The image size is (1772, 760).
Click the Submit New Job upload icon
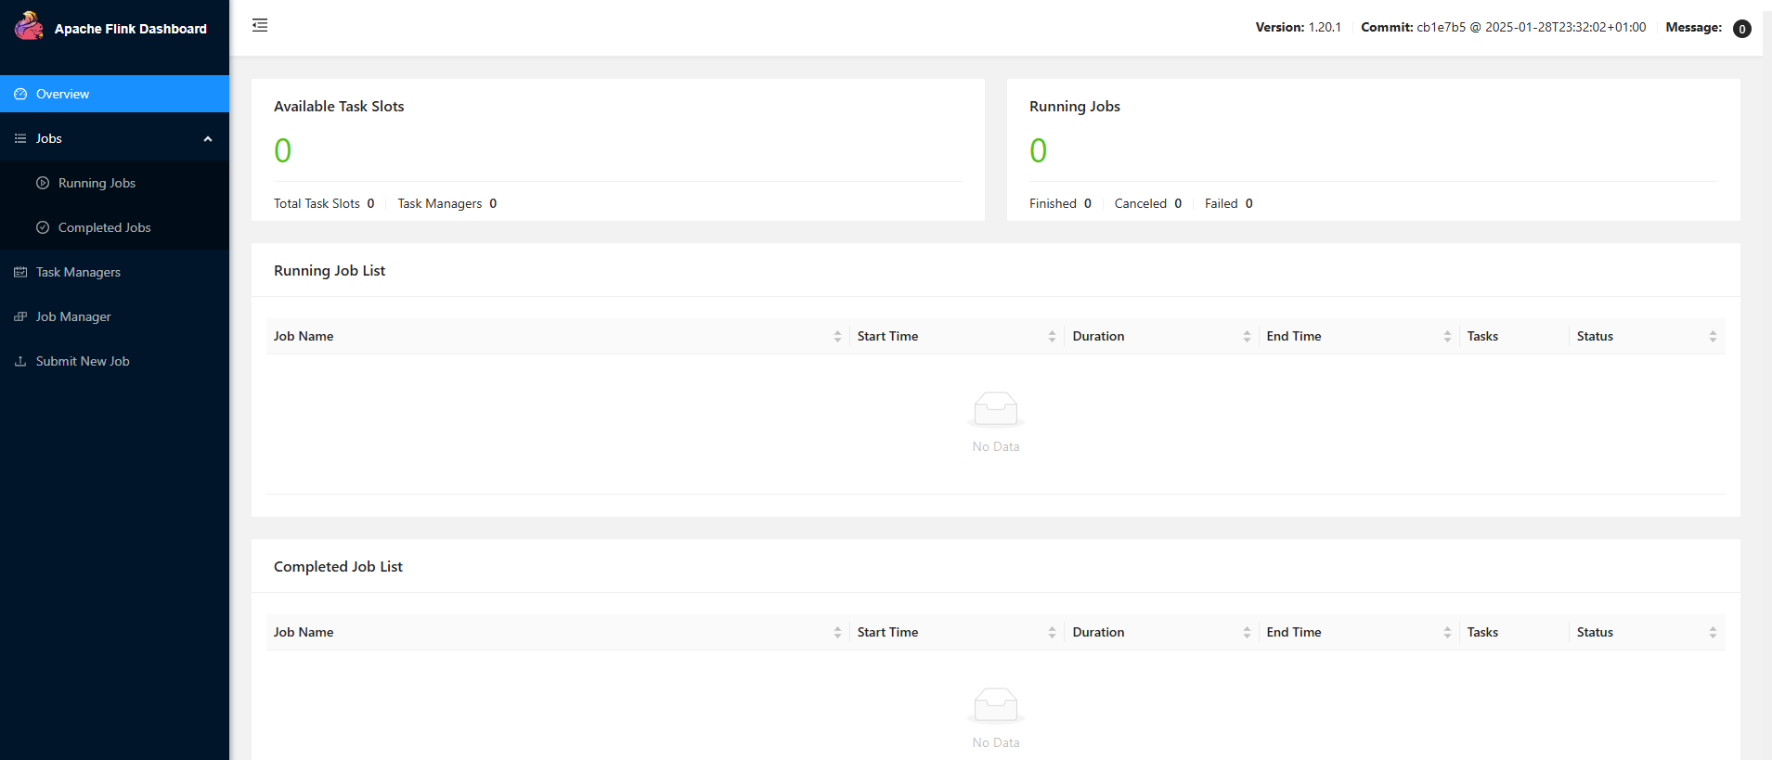[x=20, y=361]
